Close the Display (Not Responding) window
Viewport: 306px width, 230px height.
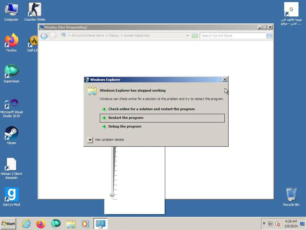pyautogui.click(x=270, y=27)
